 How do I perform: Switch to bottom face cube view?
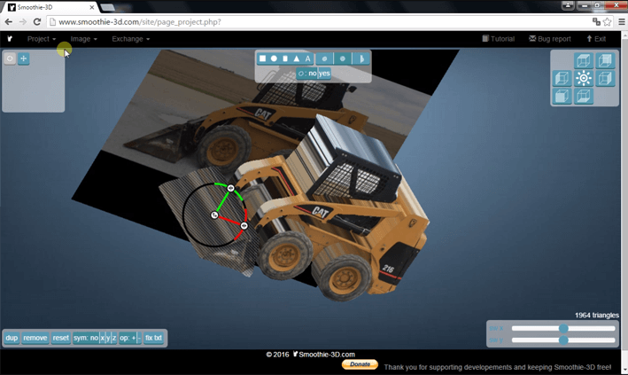pos(583,97)
